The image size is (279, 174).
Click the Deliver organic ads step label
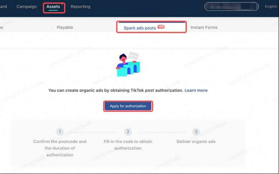pos(196,141)
